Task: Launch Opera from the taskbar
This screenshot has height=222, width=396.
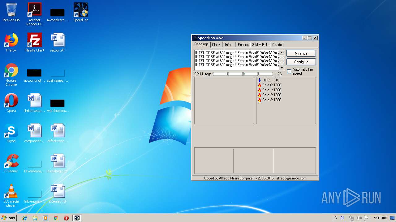Action: (x=66, y=218)
